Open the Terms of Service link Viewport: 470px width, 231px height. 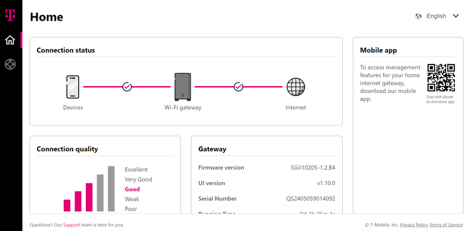446,225
